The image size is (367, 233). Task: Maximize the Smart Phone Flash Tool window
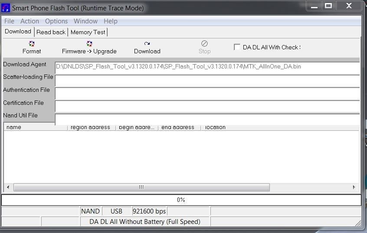328,6
